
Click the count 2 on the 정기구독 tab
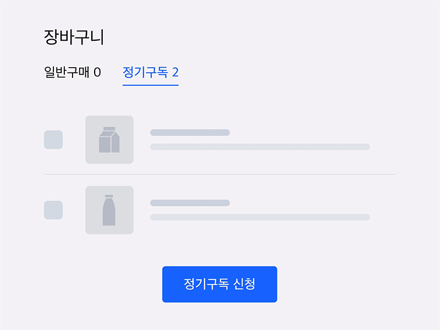(x=175, y=73)
